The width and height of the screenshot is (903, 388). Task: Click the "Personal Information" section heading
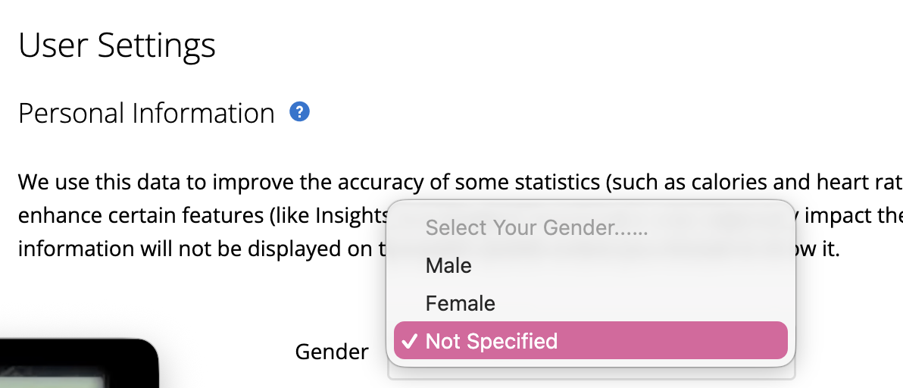click(146, 114)
